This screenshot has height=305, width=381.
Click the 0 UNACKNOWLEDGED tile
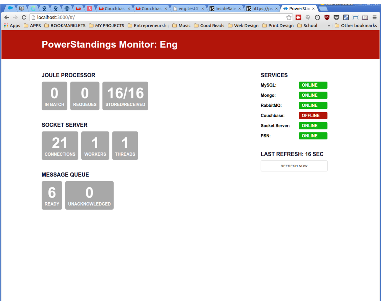[89, 195]
